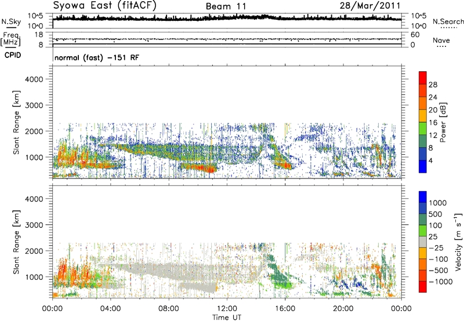Image resolution: width=464 pixels, height=321 pixels.
Task: Click the dotted frequency trace in second panel
Action: (227, 39)
